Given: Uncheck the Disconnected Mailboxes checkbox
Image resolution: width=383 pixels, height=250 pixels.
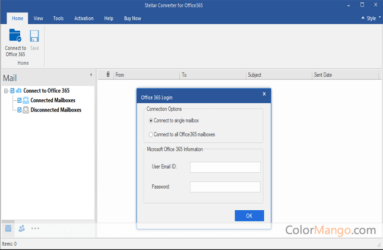Looking at the screenshot, I should 19,110.
